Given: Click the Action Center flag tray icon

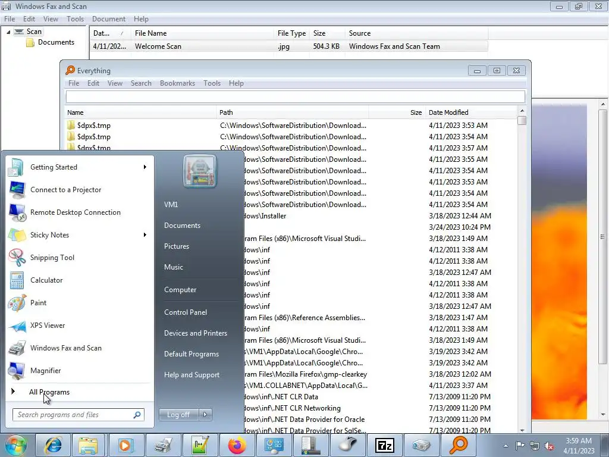Looking at the screenshot, I should [x=520, y=446].
